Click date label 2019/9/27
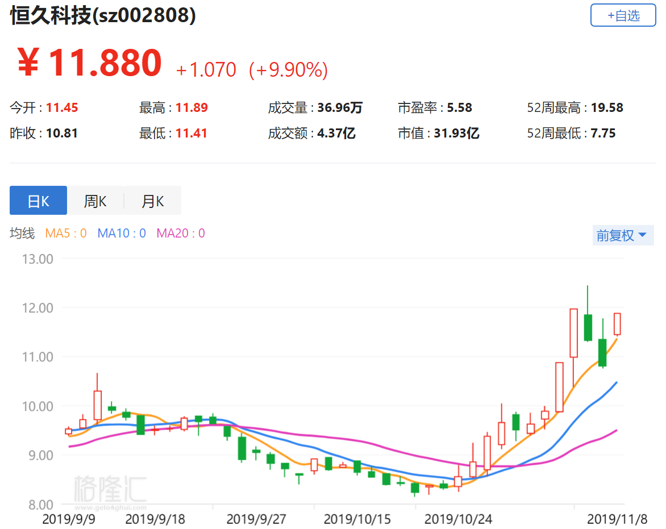666x529 pixels. pyautogui.click(x=256, y=519)
